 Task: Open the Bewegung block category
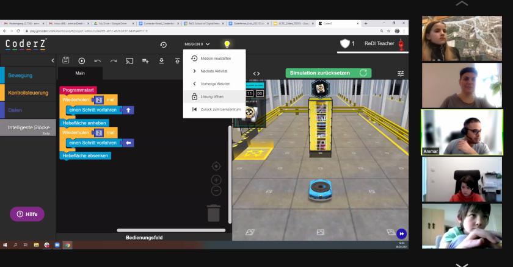(29, 76)
